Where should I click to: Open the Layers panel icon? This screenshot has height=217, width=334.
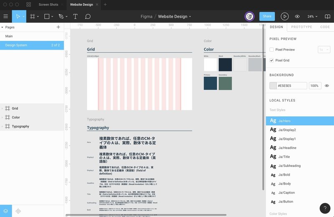click(x=6, y=211)
